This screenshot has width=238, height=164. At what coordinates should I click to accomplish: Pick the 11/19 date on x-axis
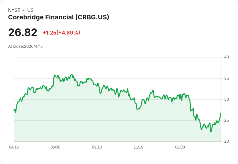[x=138, y=147]
